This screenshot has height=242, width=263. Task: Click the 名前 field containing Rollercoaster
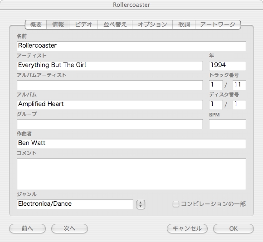(131, 46)
